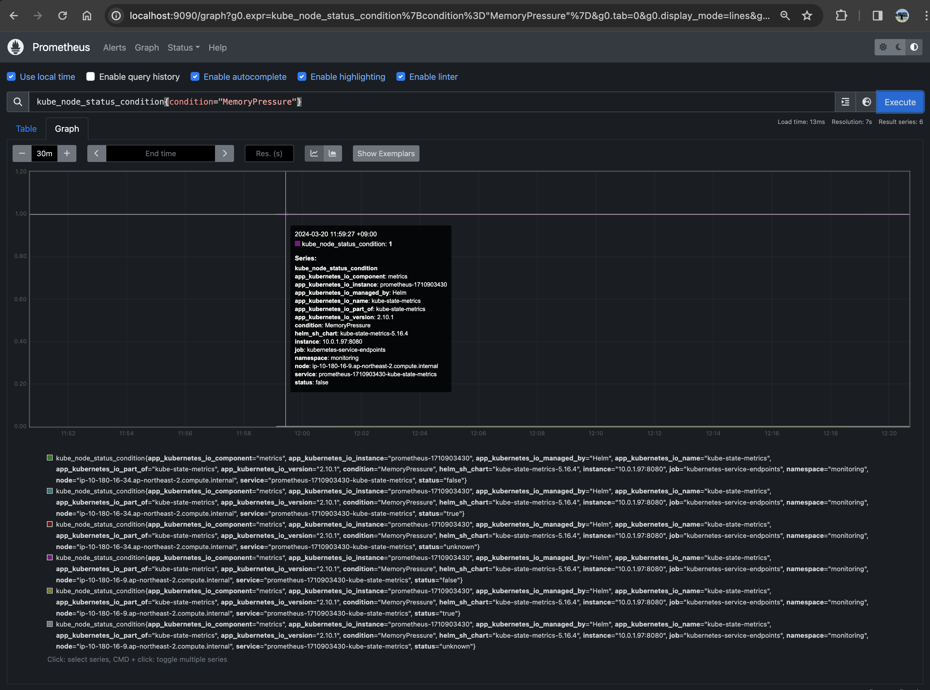Increase time range with plus icon
930x690 pixels.
(x=67, y=153)
